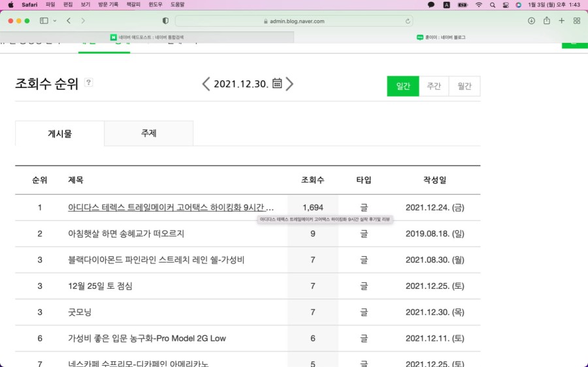This screenshot has width=588, height=367.
Task: Click the 조회수 column header
Action: point(313,180)
